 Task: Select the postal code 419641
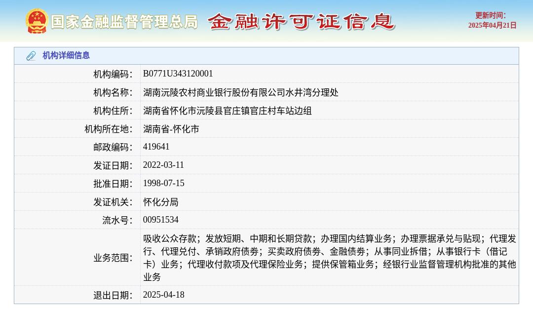click(x=156, y=147)
